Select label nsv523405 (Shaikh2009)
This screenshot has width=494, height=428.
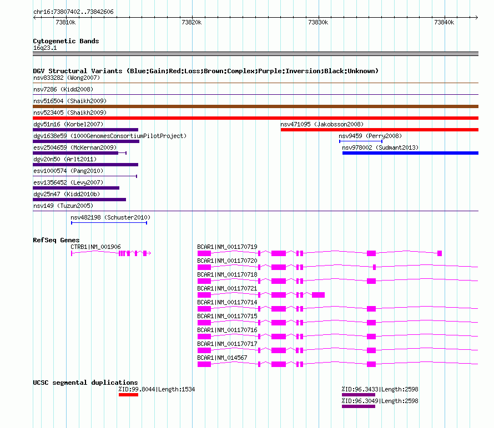click(70, 113)
